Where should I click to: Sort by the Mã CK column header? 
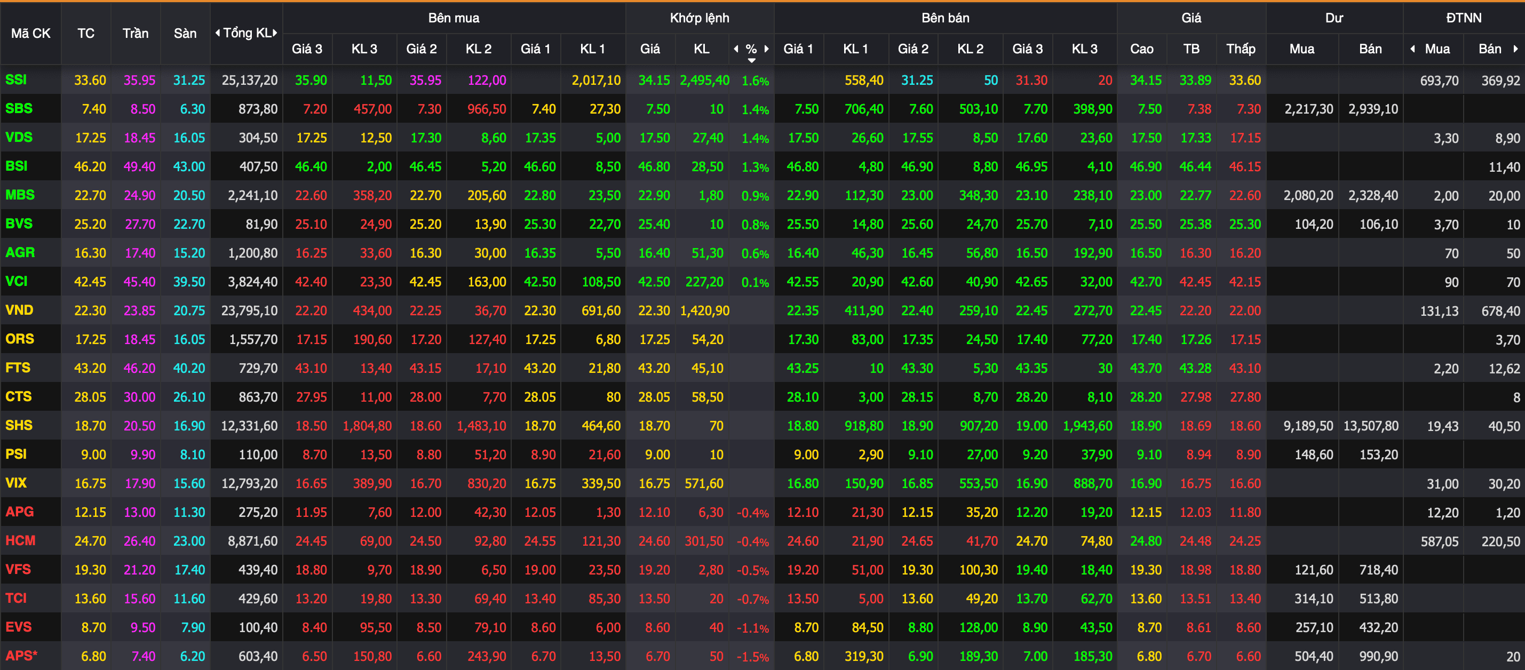(31, 33)
